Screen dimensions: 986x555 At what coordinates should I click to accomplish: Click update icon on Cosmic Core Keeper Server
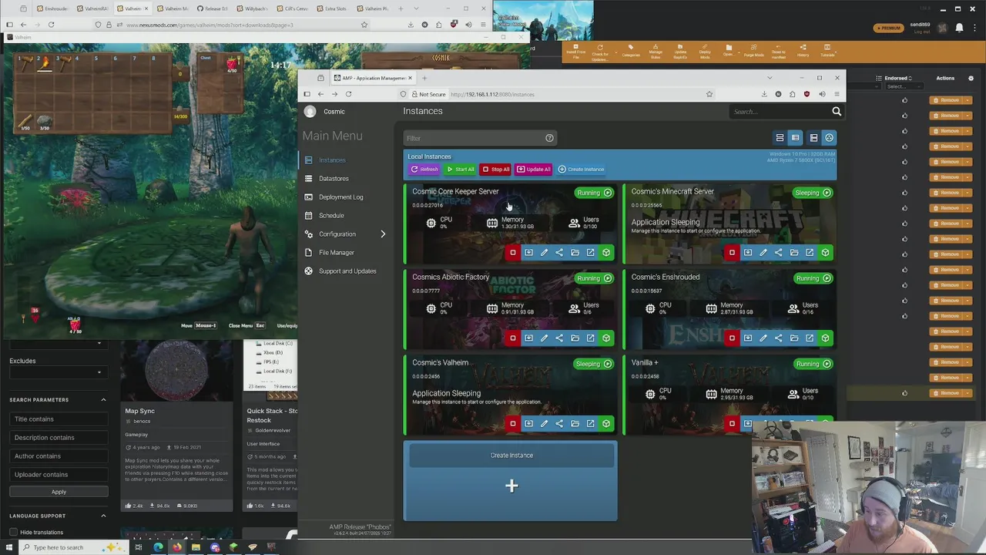(x=528, y=253)
